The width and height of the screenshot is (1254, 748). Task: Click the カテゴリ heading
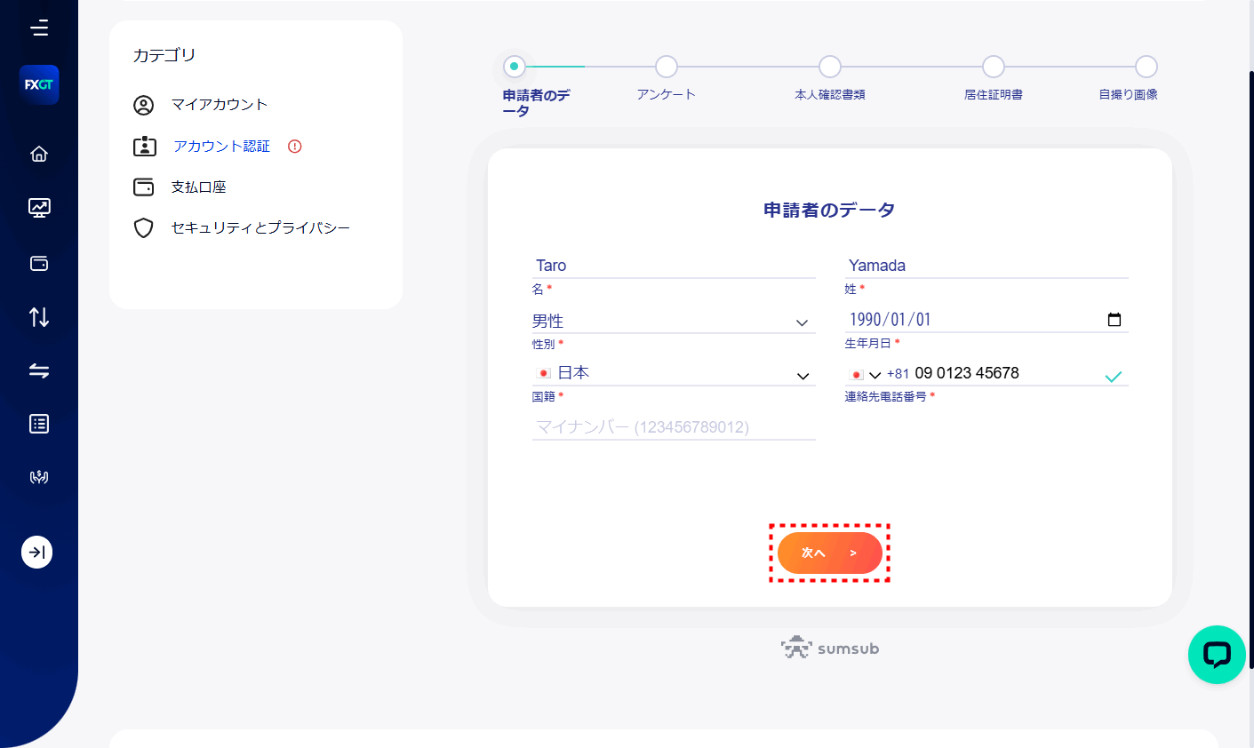pos(164,55)
